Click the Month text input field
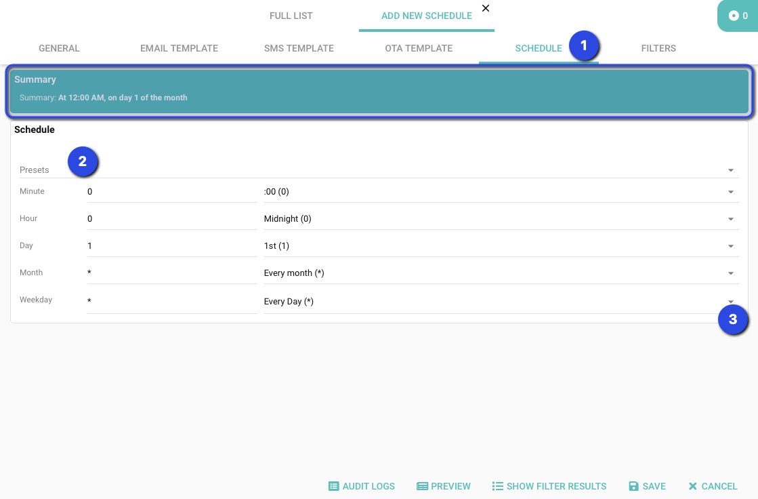The width and height of the screenshot is (758, 499). click(171, 273)
